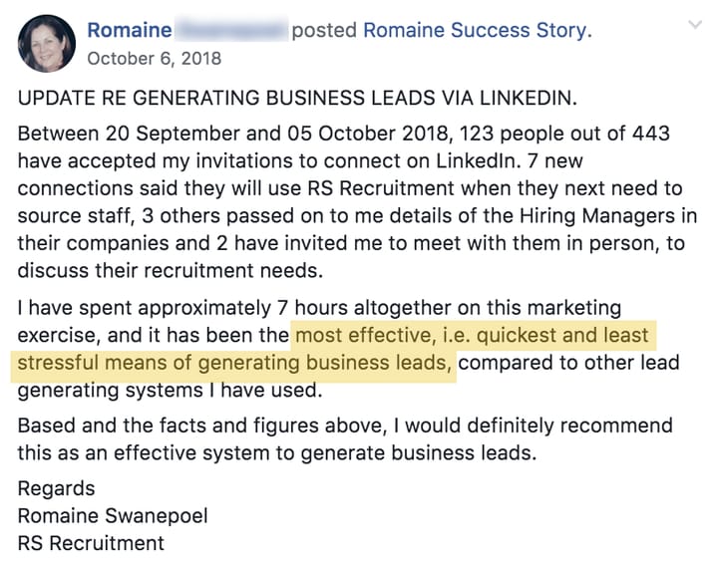Screen dimensions: 718x568
Task: Click Romaine's profile picture
Action: 46,43
